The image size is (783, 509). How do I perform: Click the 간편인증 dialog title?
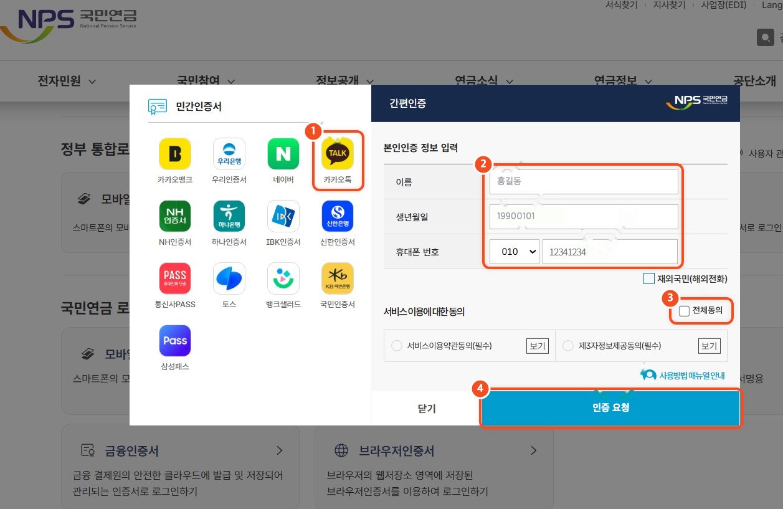click(408, 103)
